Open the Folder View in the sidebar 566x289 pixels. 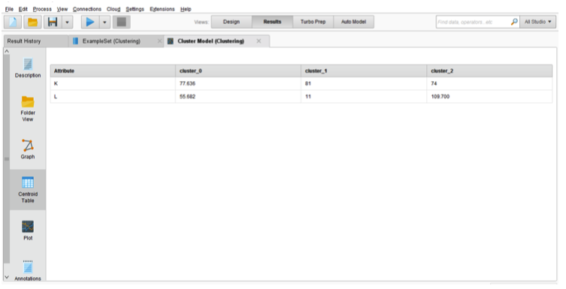[28, 108]
